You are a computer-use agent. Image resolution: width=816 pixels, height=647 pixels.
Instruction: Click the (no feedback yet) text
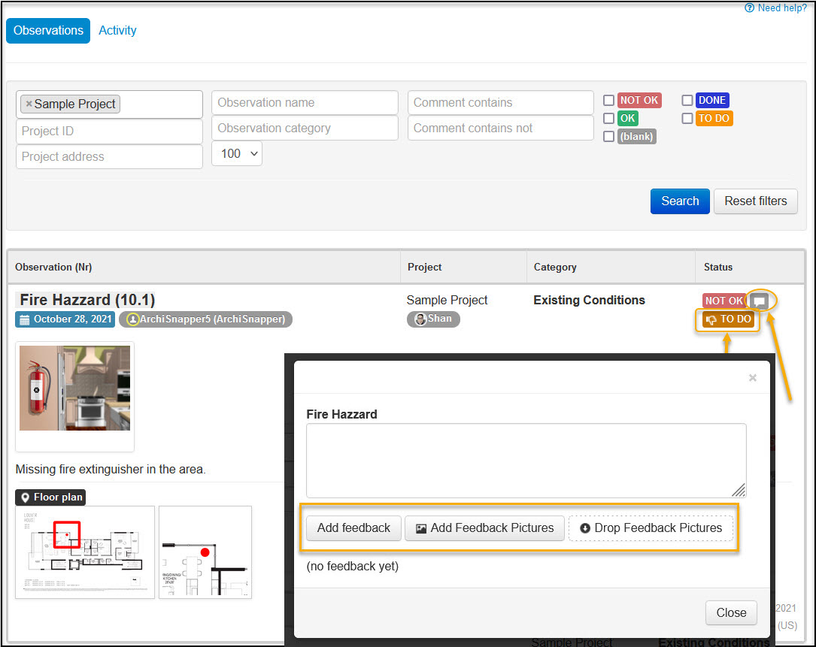352,567
